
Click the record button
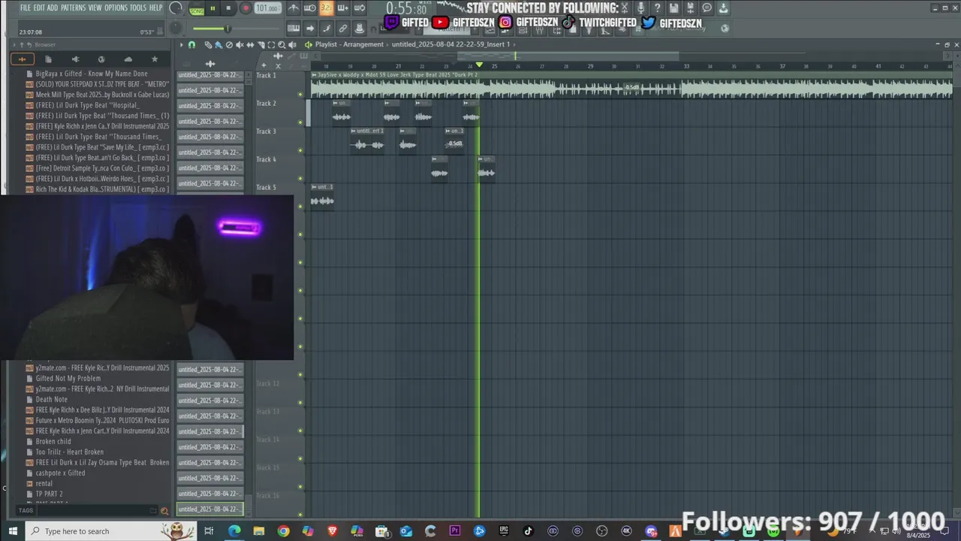click(246, 8)
